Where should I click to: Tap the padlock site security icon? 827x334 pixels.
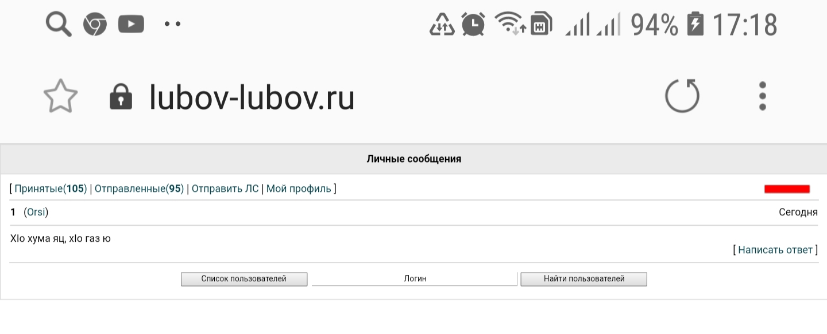[x=121, y=97]
